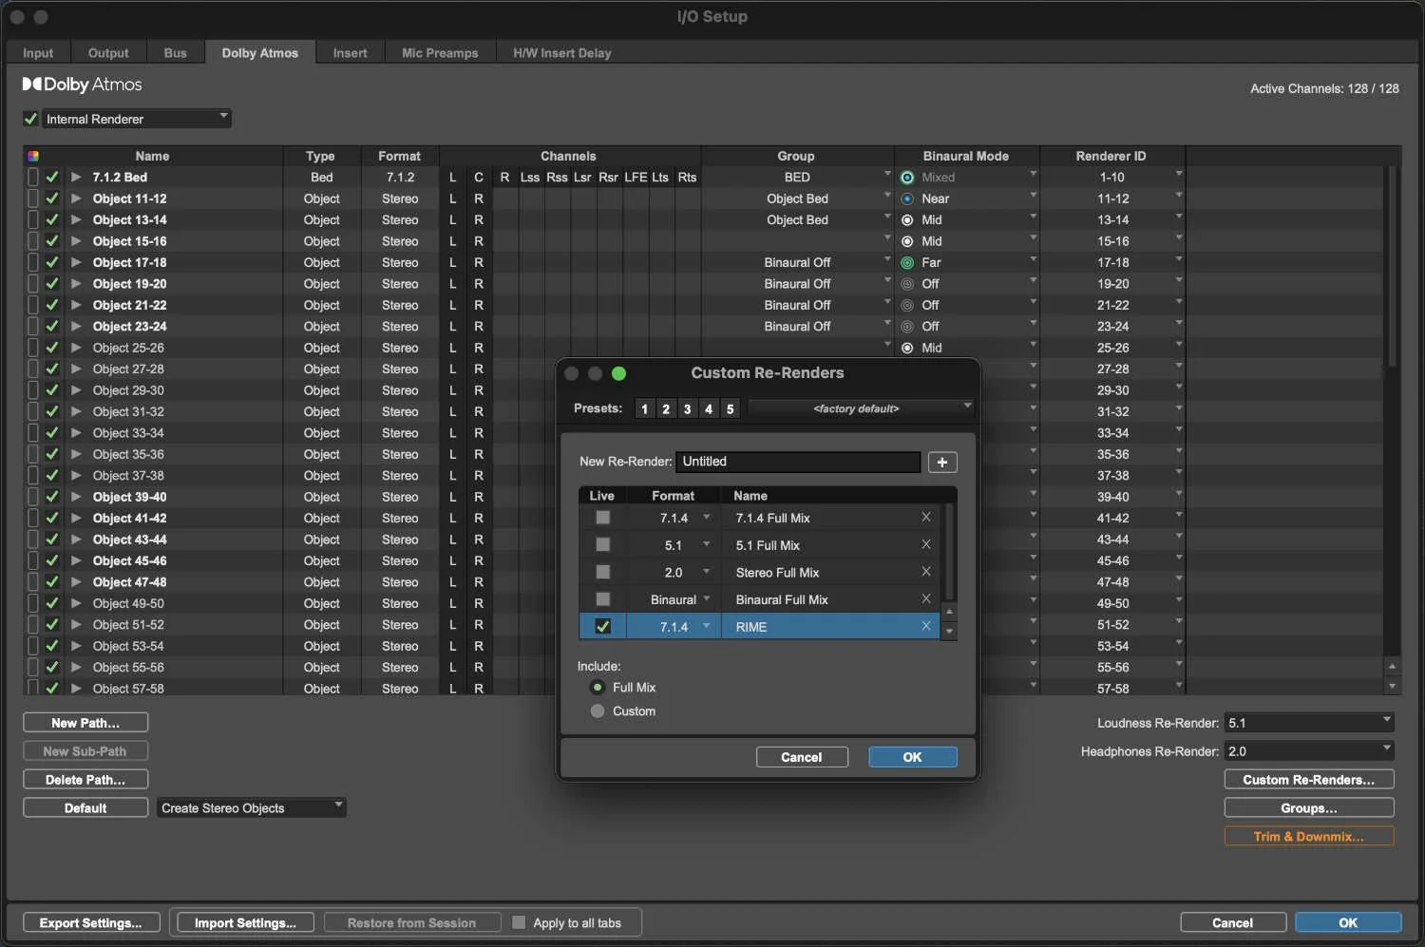The width and height of the screenshot is (1425, 947).
Task: Toggle active checkmark for Object 15-16
Action: 52,241
